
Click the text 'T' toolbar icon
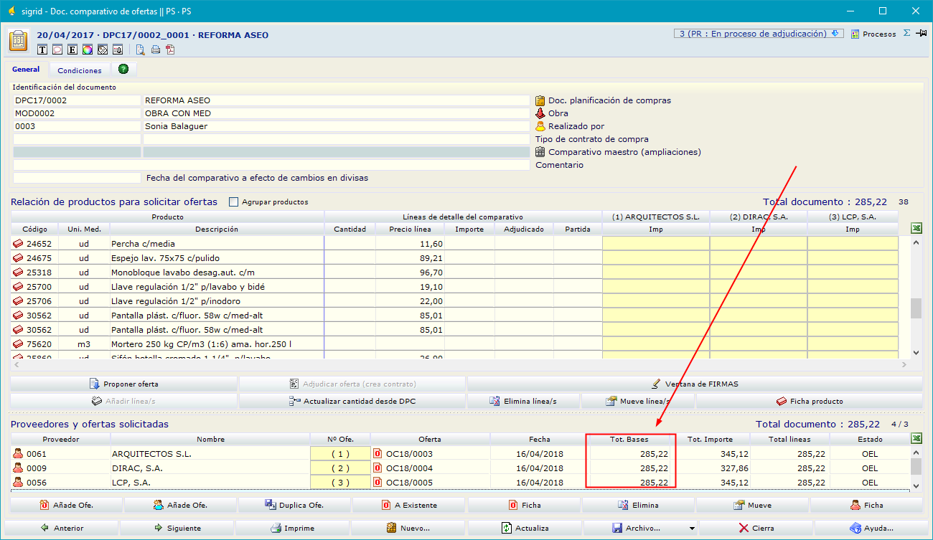42,49
